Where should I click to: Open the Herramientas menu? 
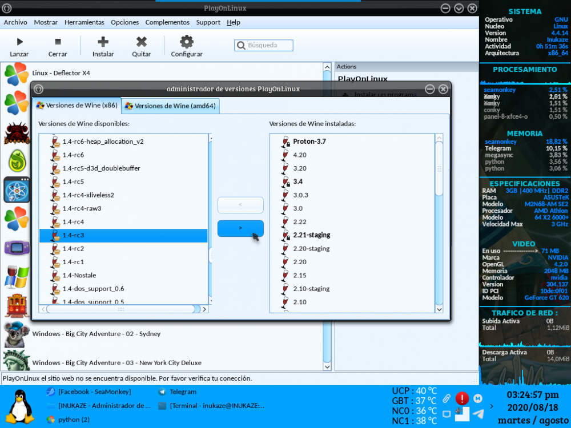click(x=84, y=22)
